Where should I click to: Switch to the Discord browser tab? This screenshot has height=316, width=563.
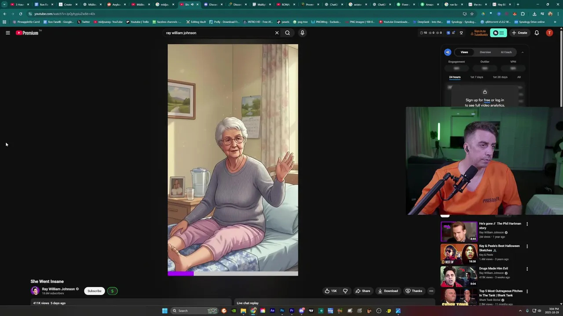[212, 4]
